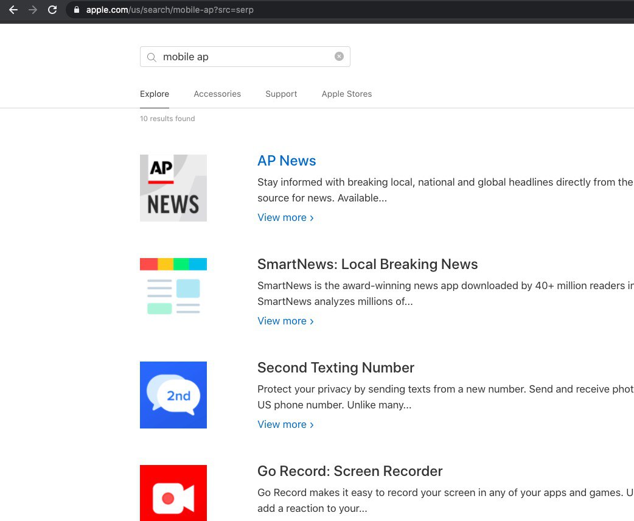Switch to Apple Stores tab
Viewport: 634px width, 521px height.
347,94
